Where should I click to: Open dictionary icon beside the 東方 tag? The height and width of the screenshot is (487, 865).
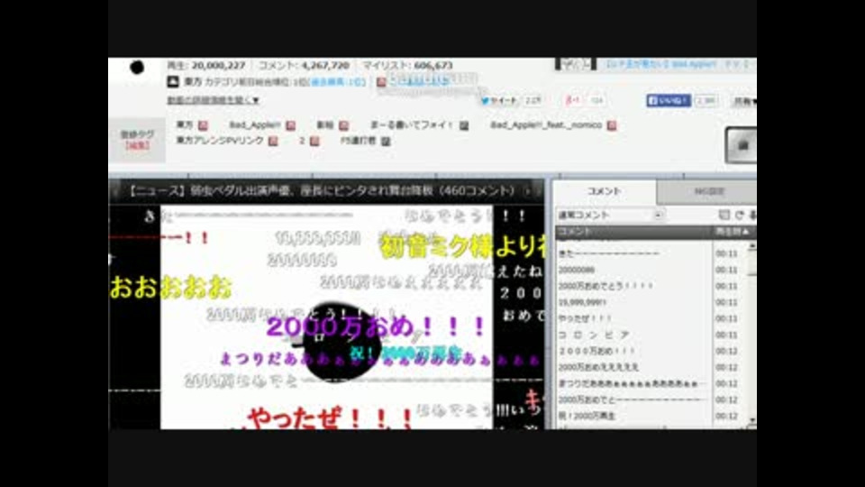203,125
